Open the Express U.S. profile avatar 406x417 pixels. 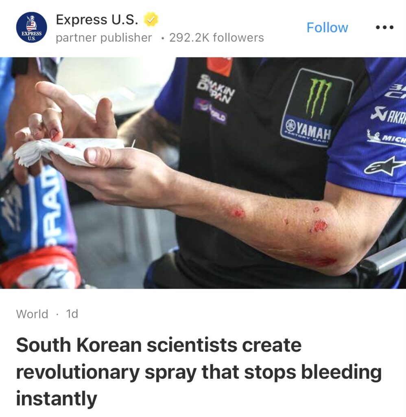point(31,27)
